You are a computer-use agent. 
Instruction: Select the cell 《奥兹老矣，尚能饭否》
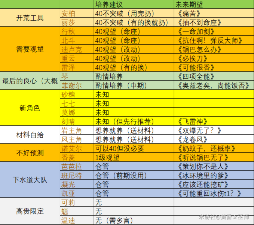[x=214, y=85]
